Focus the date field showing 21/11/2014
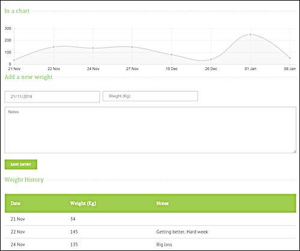The width and height of the screenshot is (300, 251). point(52,97)
